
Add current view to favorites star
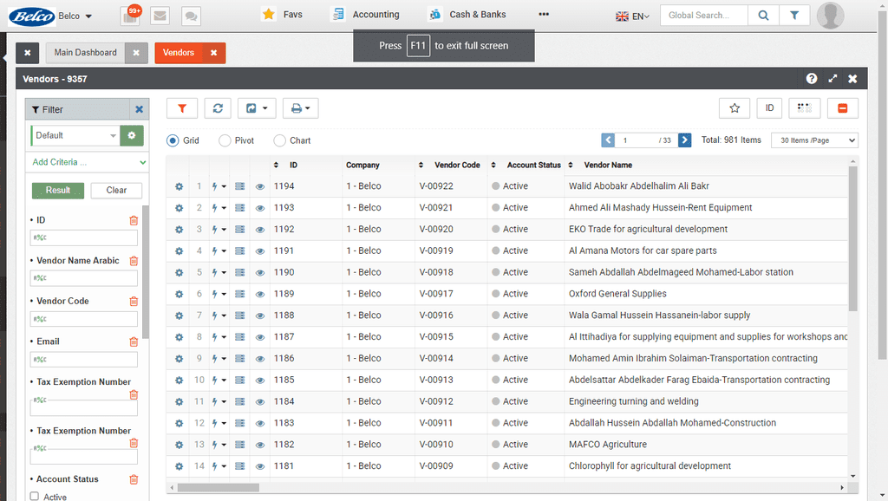tap(735, 108)
